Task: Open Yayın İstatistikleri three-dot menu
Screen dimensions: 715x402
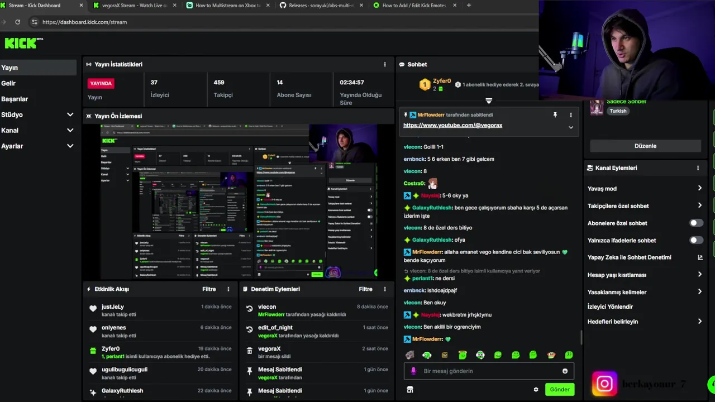Action: coord(385,64)
